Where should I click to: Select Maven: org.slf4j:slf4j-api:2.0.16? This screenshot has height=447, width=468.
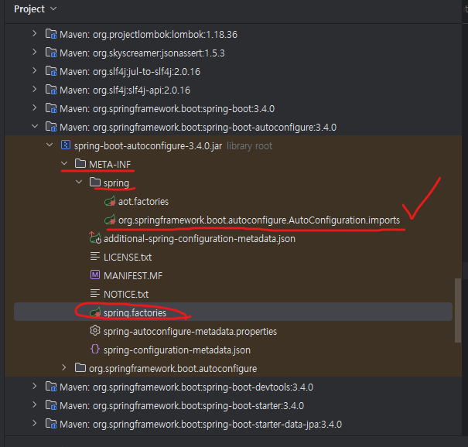pyautogui.click(x=125, y=90)
